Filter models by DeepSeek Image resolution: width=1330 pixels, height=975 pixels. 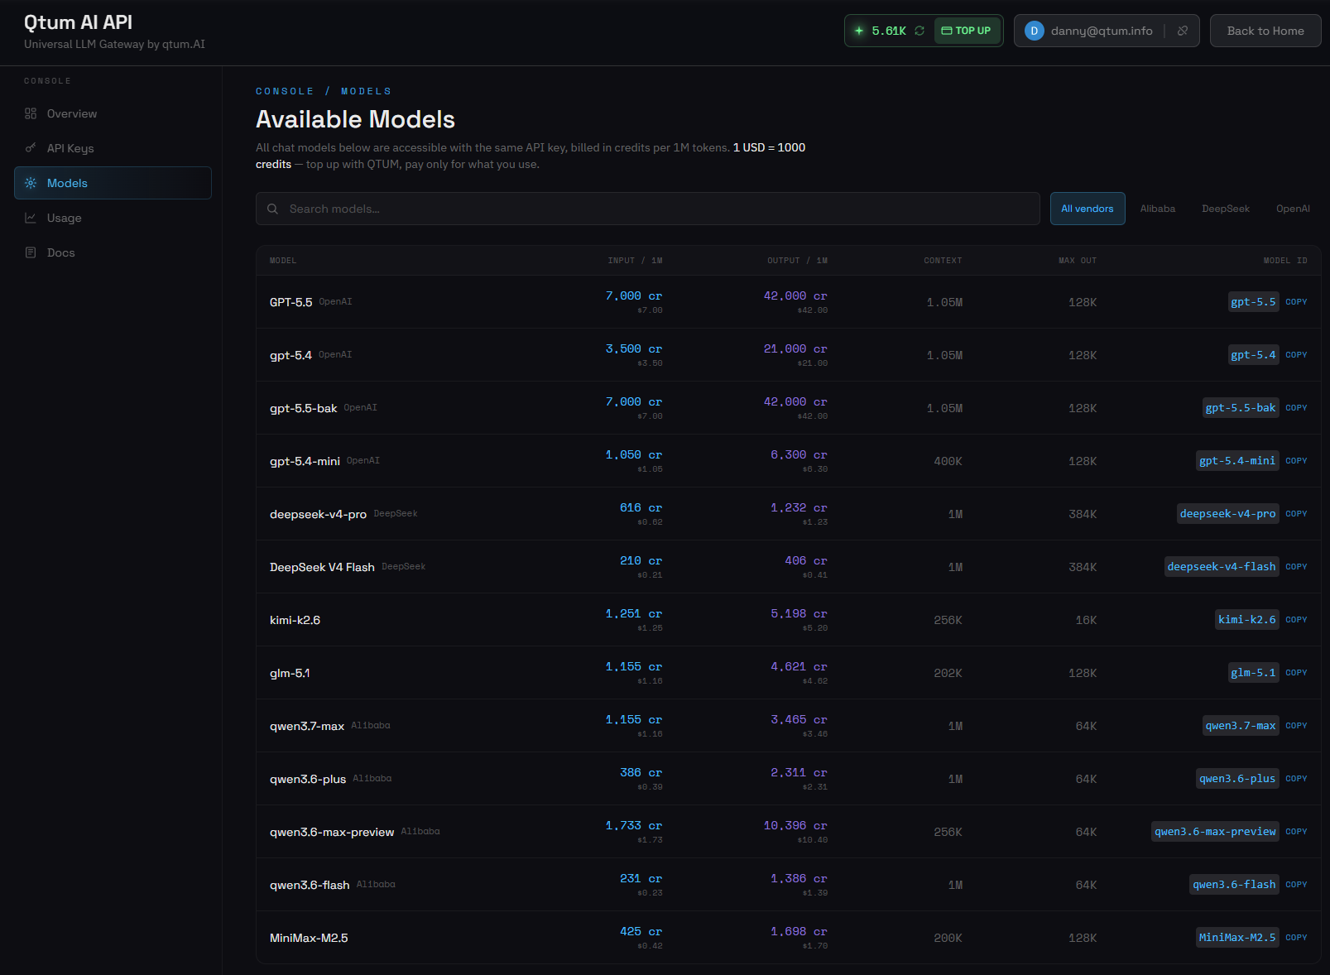tap(1226, 209)
